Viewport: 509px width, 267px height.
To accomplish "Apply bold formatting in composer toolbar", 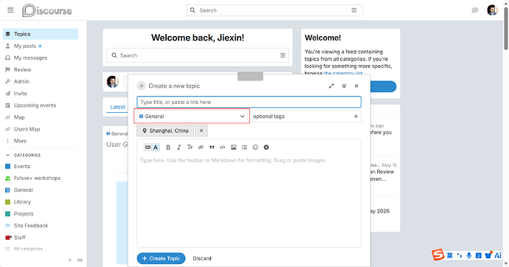I will 168,148.
